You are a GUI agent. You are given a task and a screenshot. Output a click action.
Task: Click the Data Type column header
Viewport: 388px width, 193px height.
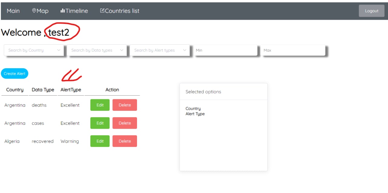click(43, 90)
